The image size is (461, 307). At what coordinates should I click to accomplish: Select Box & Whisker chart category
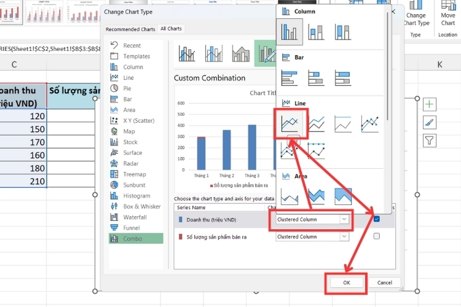pos(136,206)
